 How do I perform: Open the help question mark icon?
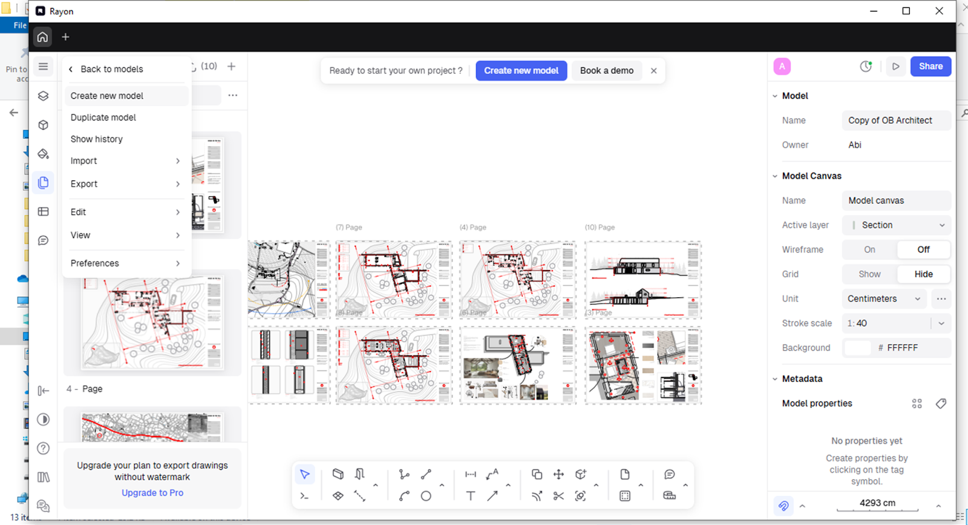pyautogui.click(x=43, y=449)
